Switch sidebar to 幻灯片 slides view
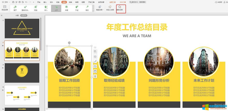The height and width of the screenshot is (111, 228). coord(24,16)
